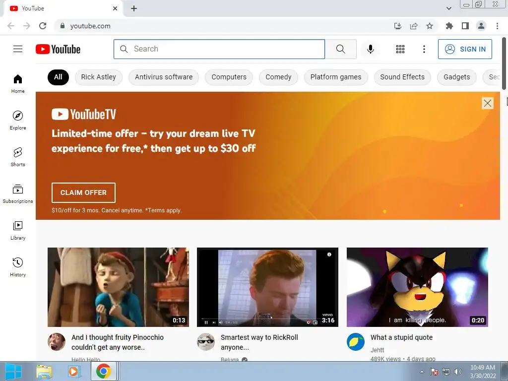The image size is (508, 381).
Task: Open Subscriptions in sidebar
Action: 18,194
